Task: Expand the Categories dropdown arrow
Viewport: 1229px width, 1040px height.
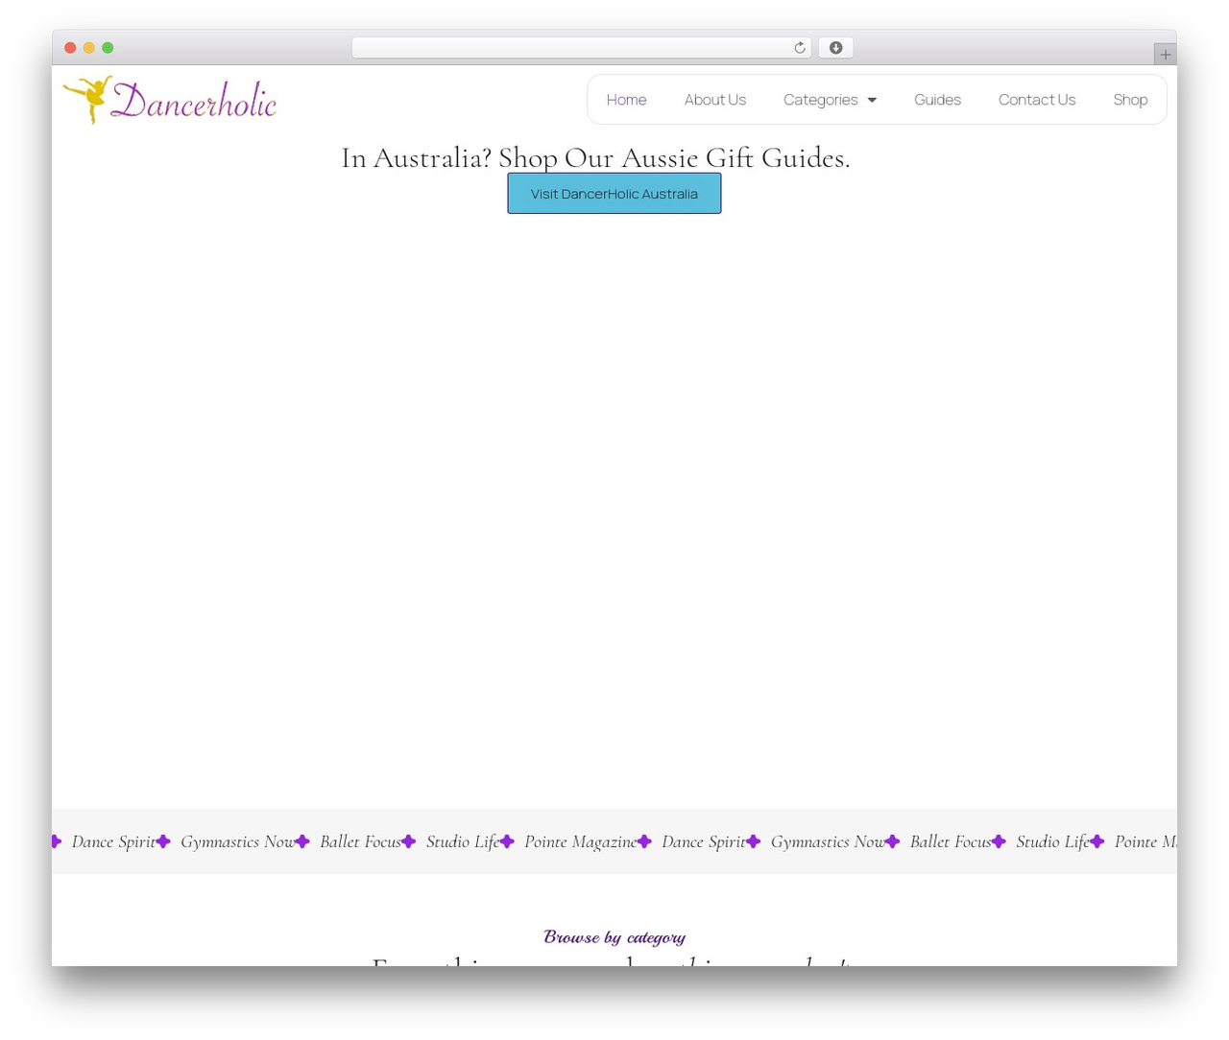Action: click(x=872, y=100)
